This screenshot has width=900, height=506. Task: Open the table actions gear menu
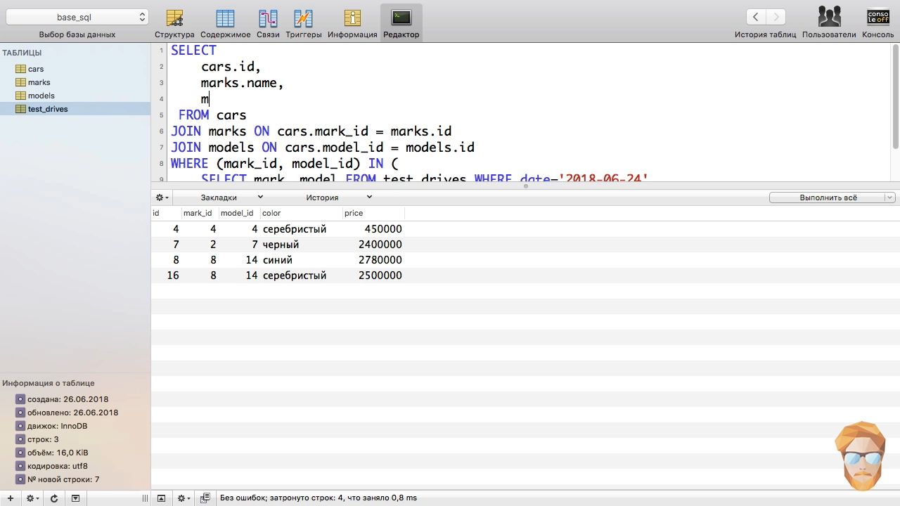32,498
